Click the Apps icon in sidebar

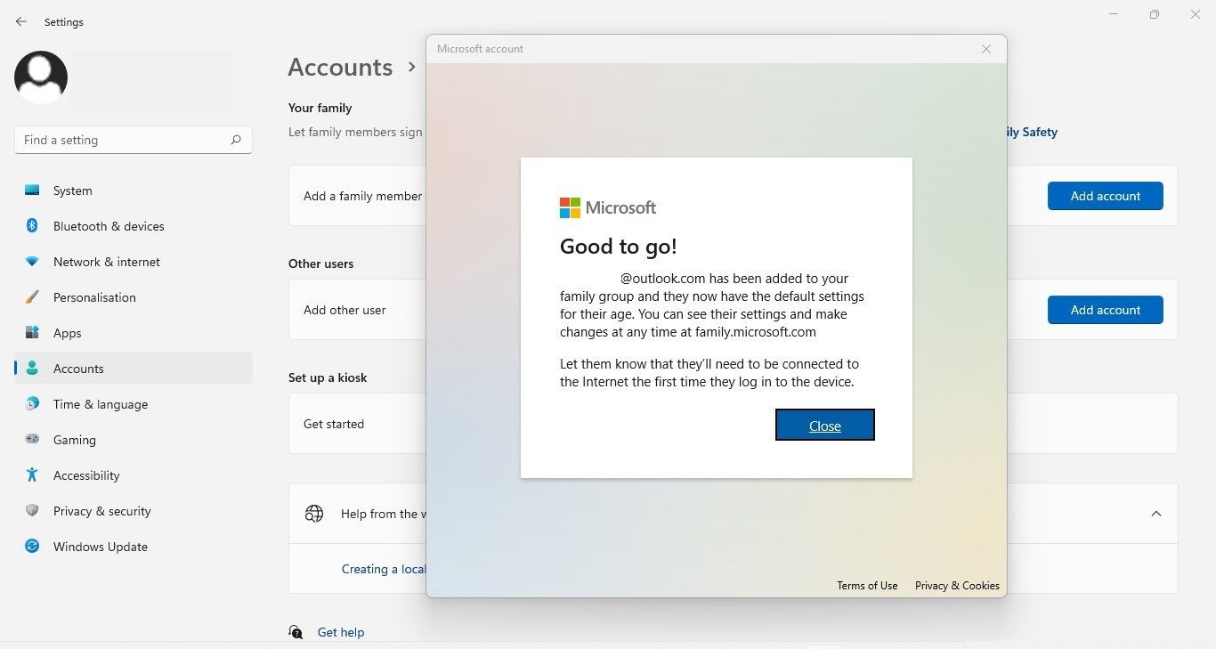point(32,333)
